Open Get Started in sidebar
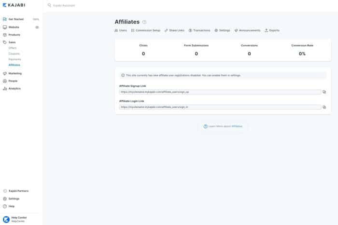Image resolution: width=338 pixels, height=225 pixels. click(16, 19)
